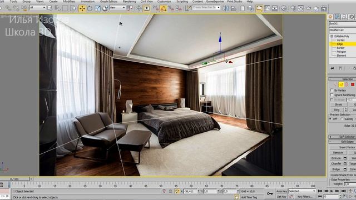356x200 pixels.
Task: Open the Material Editor icon
Action: click(x=284, y=8)
